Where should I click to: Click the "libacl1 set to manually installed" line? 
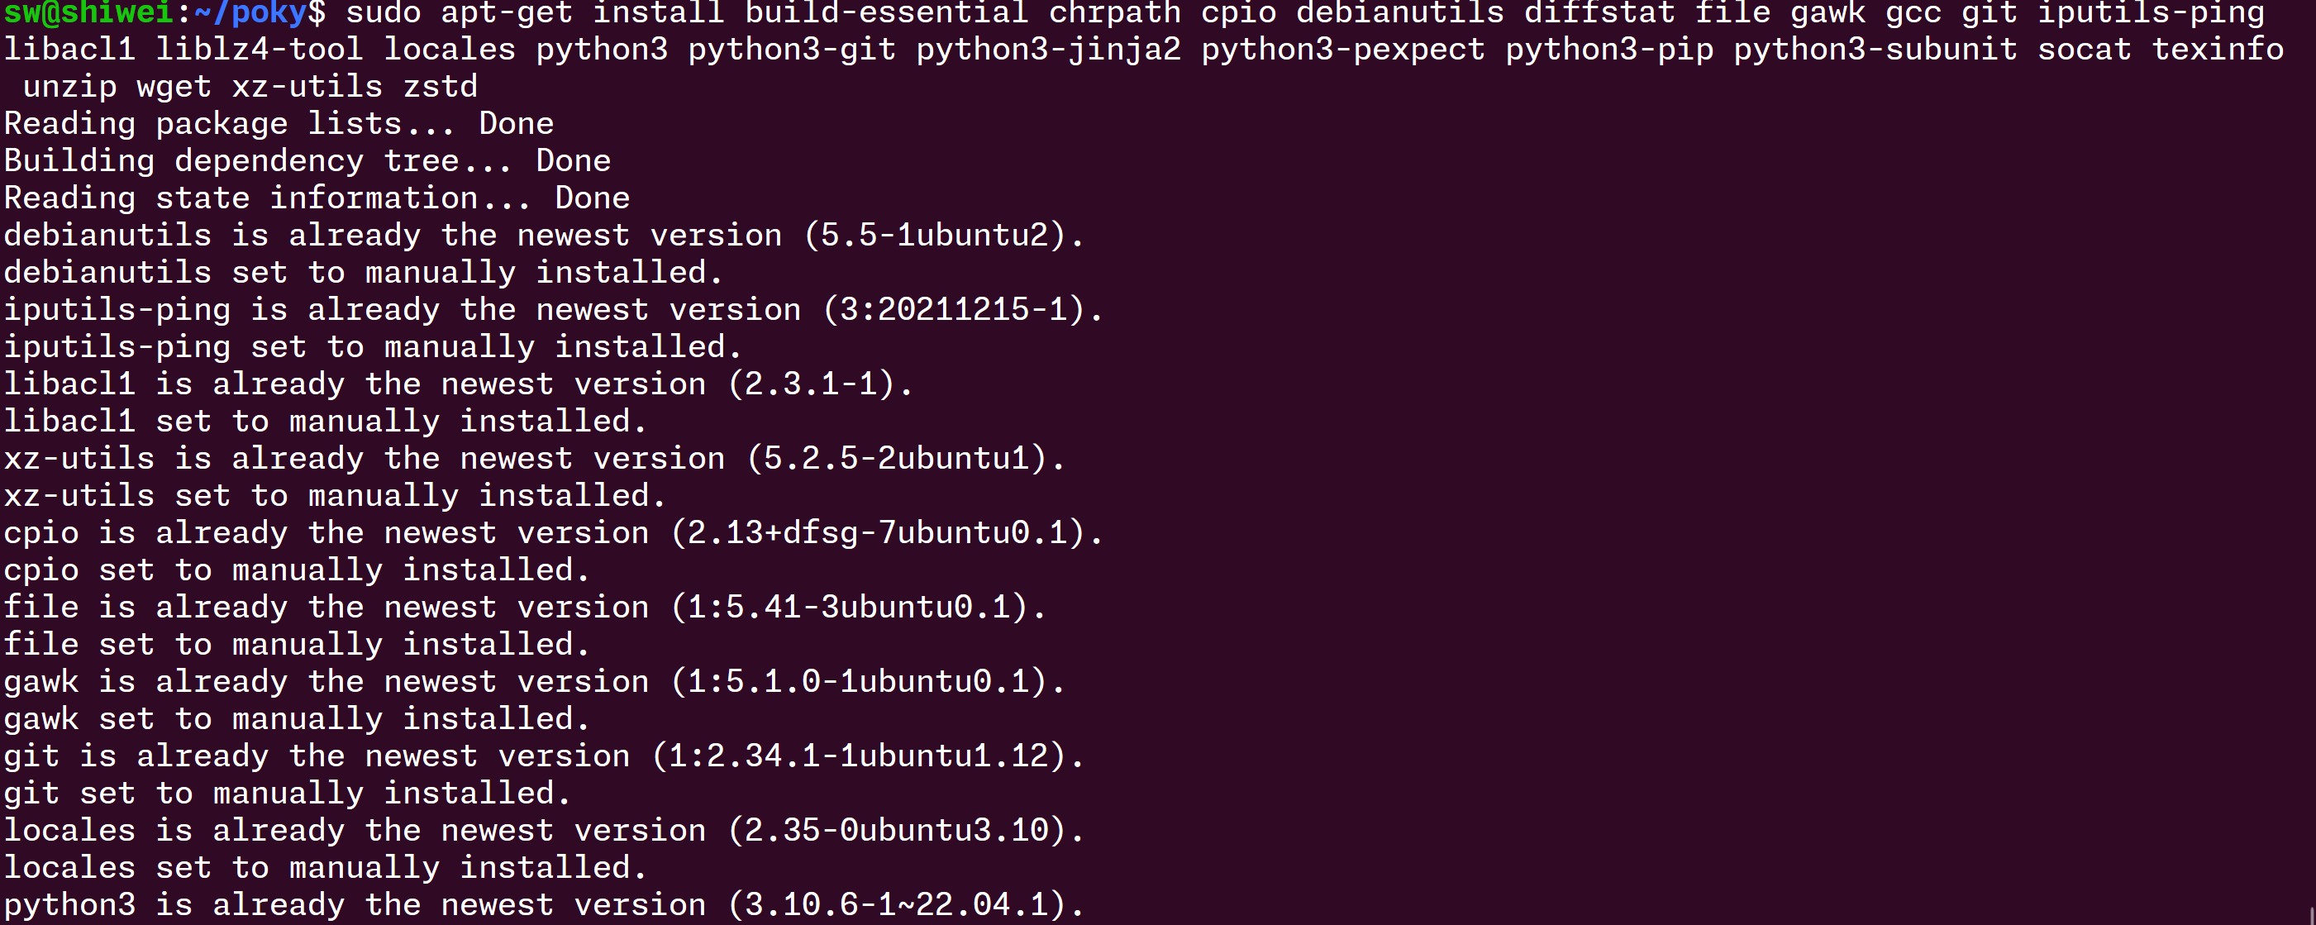click(x=325, y=421)
